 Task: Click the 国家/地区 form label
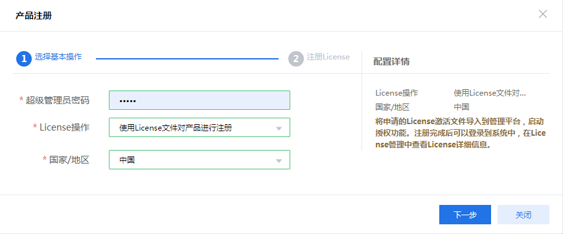pyautogui.click(x=69, y=160)
